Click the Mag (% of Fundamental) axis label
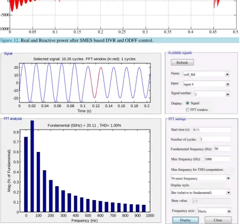 [9, 171]
